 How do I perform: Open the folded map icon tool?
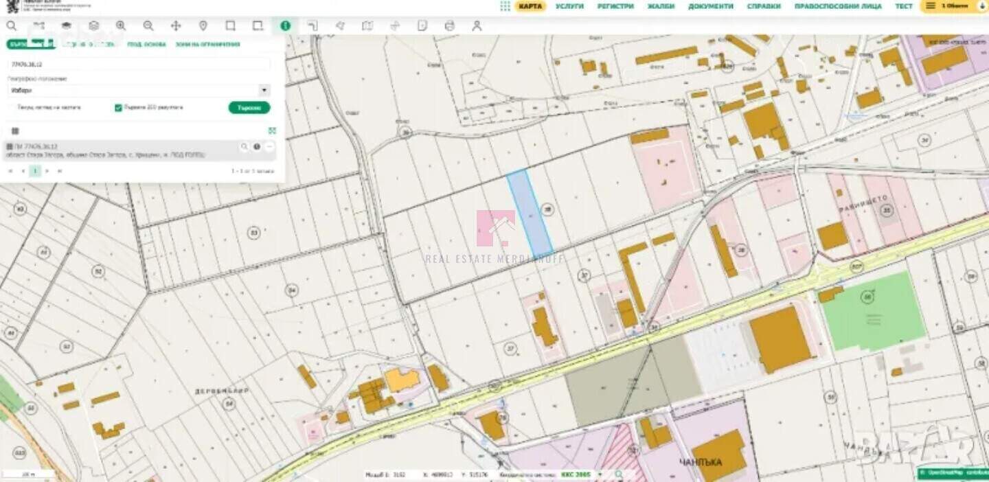coord(367,26)
